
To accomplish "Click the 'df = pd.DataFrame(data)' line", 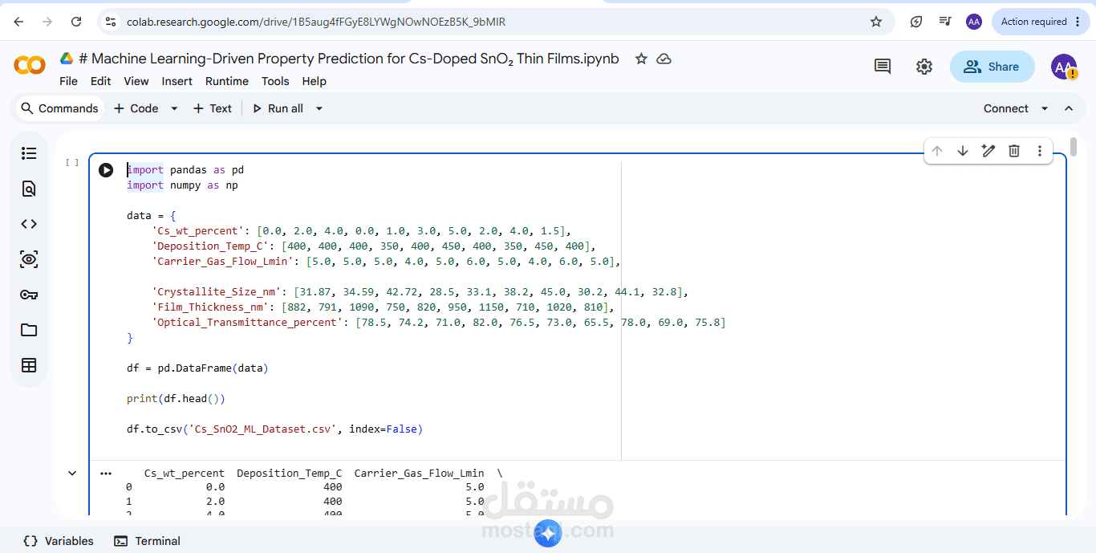I will coord(197,368).
